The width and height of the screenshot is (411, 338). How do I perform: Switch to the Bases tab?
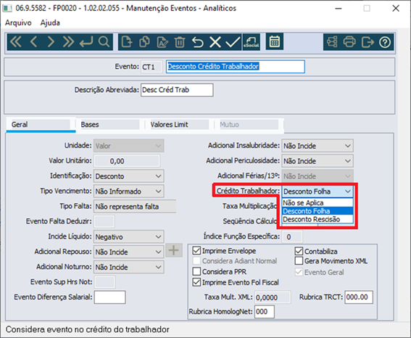[109, 124]
